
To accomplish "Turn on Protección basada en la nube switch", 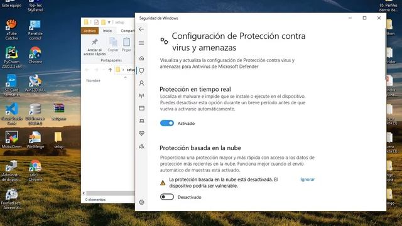I will pyautogui.click(x=167, y=196).
